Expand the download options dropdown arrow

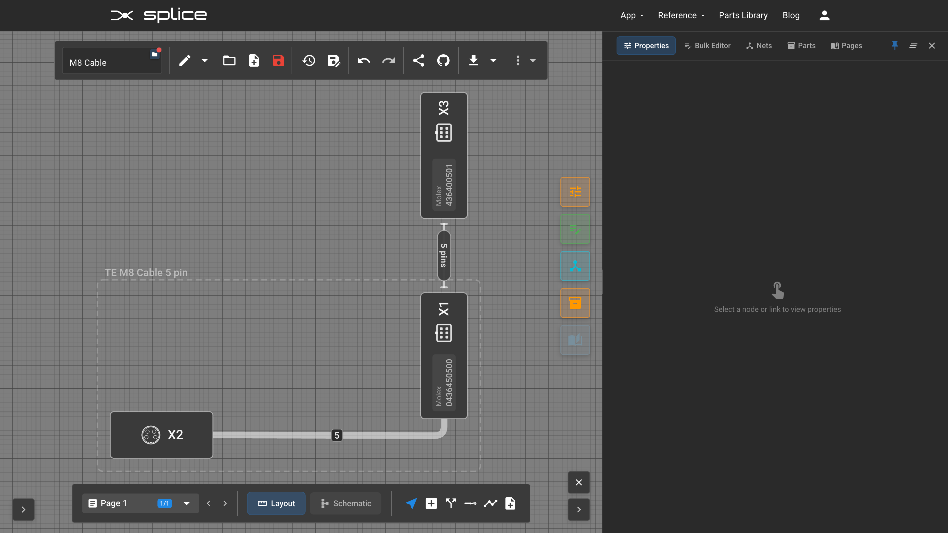coord(493,61)
